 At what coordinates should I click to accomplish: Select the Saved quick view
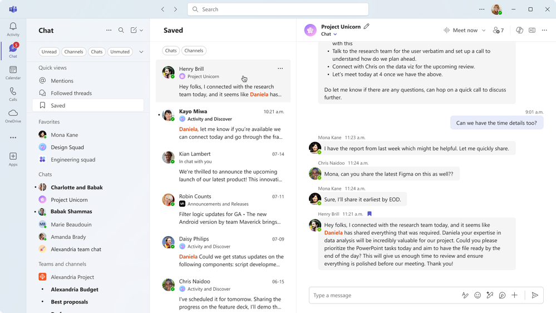tap(88, 105)
